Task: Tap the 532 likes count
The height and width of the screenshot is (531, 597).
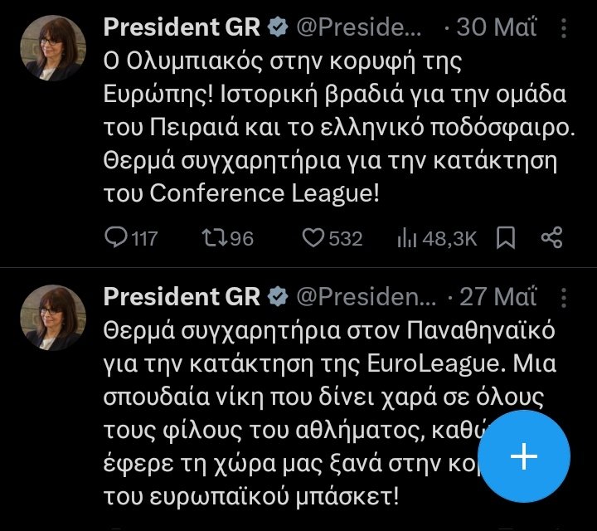Action: click(x=346, y=239)
